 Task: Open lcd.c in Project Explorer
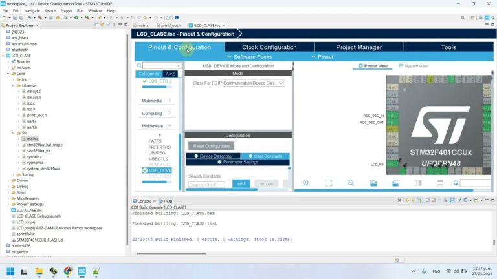click(x=31, y=103)
